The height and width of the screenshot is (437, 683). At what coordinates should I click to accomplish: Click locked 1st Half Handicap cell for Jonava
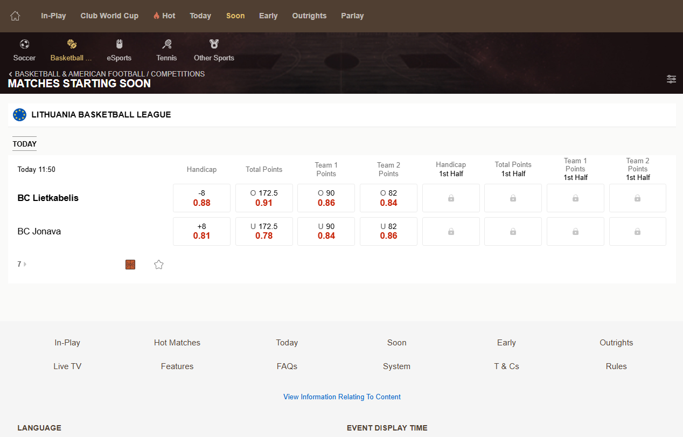[451, 231]
